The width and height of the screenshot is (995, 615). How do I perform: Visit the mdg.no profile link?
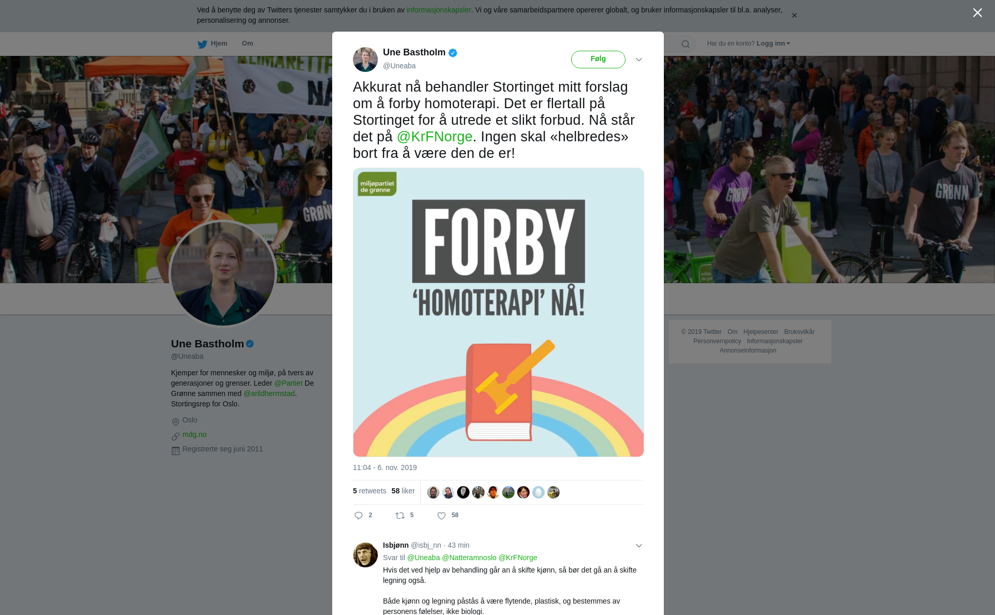[x=194, y=434]
